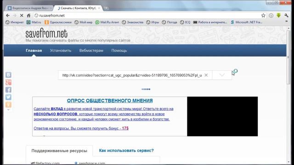Image resolution: width=294 pixels, height=165 pixels.
Task: Clear the URL field with the X
Action: pos(206,75)
